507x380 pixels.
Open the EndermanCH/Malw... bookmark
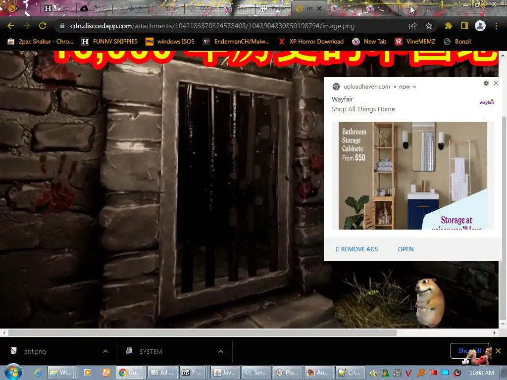[x=236, y=42]
